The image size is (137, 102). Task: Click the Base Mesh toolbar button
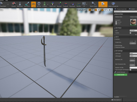tap(3, 4)
